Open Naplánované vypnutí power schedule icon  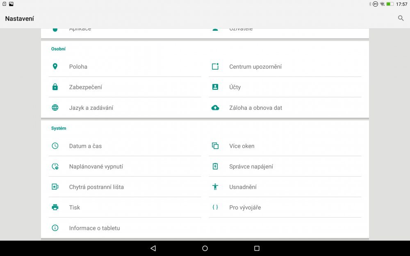coord(55,166)
